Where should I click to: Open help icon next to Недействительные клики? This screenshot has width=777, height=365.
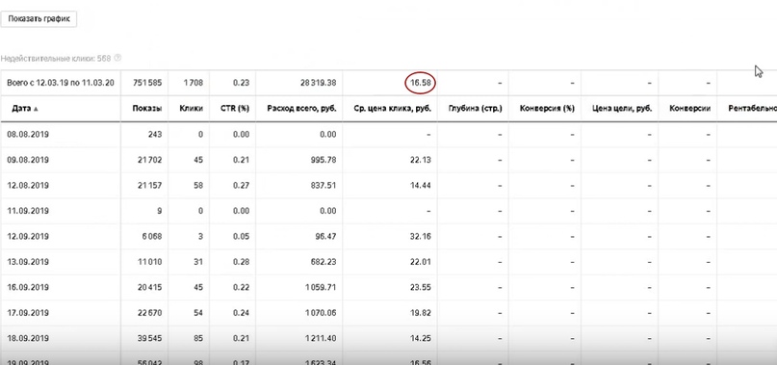[x=117, y=58]
